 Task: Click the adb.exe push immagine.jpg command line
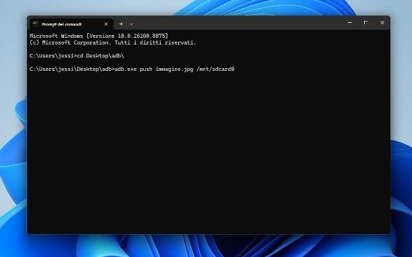point(132,69)
